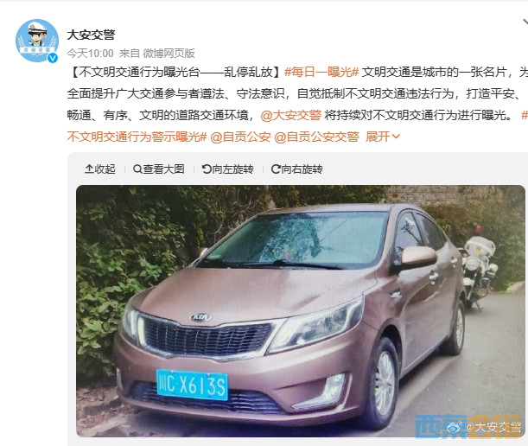
Task: Rotate image right with 向右旋转
Action: click(296, 169)
